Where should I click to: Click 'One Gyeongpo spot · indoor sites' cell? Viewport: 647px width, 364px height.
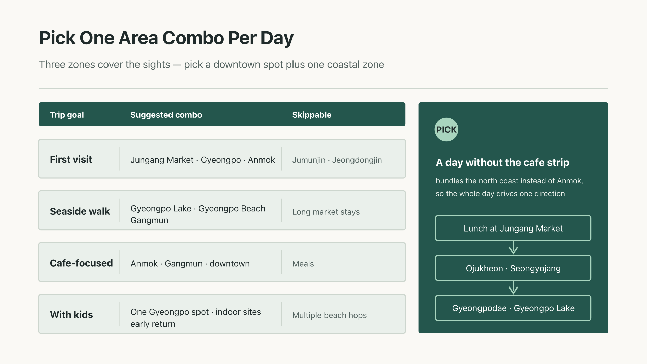coord(196,318)
